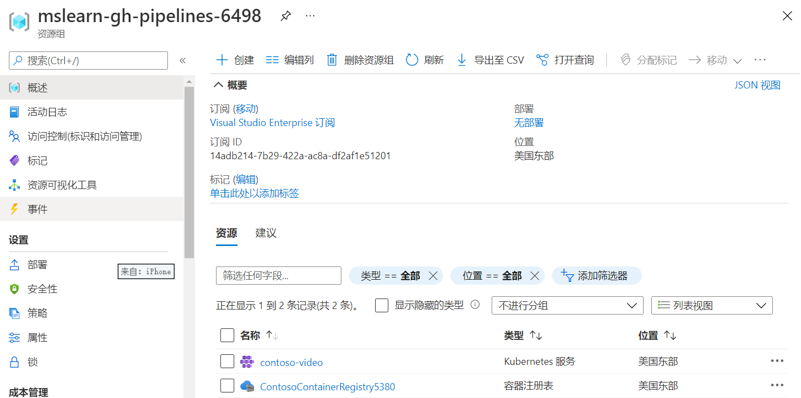Sort by 类型 column
Screen dimensions: 801x398
(x=523, y=336)
